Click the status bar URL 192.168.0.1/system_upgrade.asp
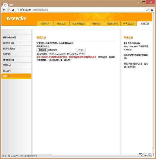Viewport: 156px width, 159px height. point(19,156)
